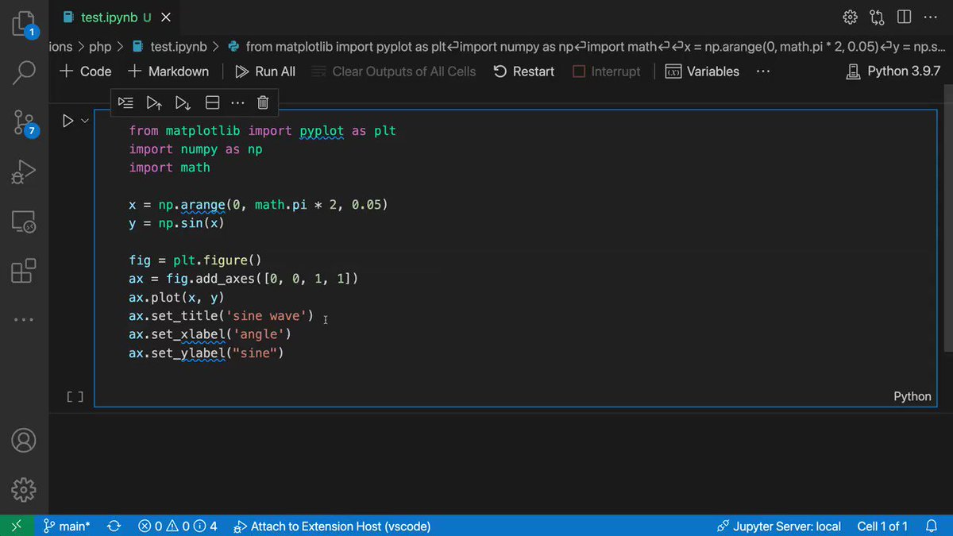Open the source control compare changes icon

[877, 17]
